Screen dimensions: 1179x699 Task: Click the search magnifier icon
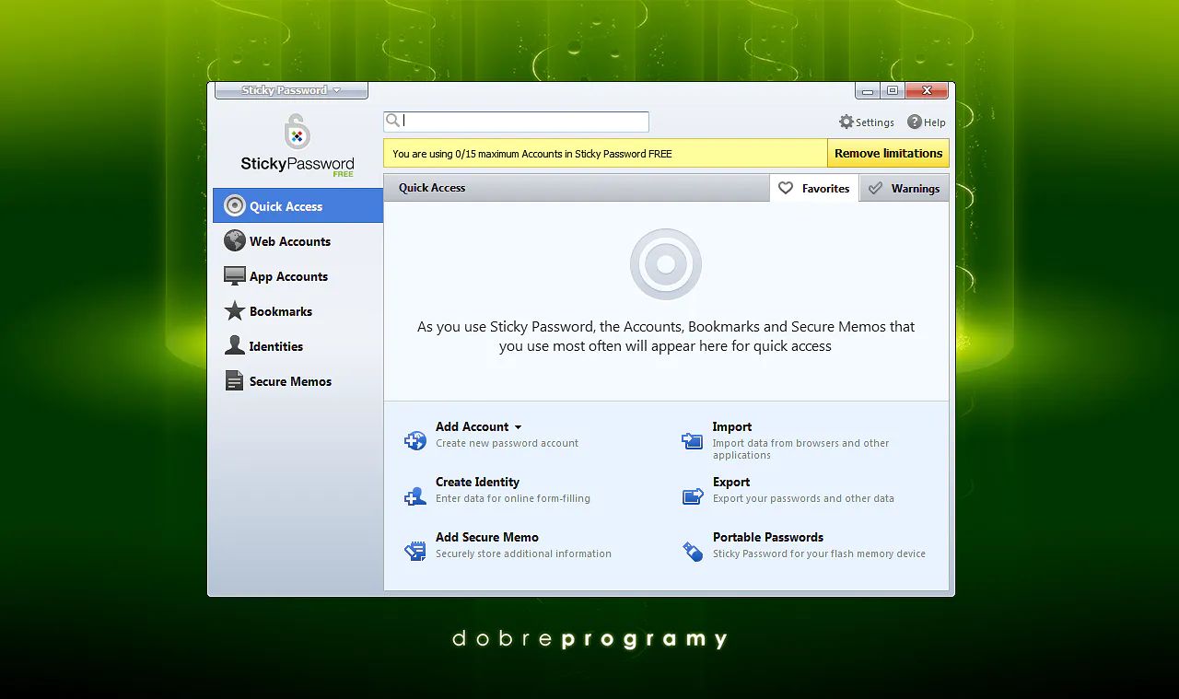tap(393, 121)
